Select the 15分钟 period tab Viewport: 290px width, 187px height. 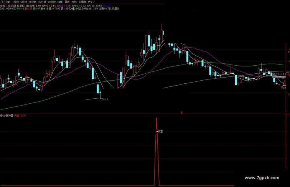[33, 2]
